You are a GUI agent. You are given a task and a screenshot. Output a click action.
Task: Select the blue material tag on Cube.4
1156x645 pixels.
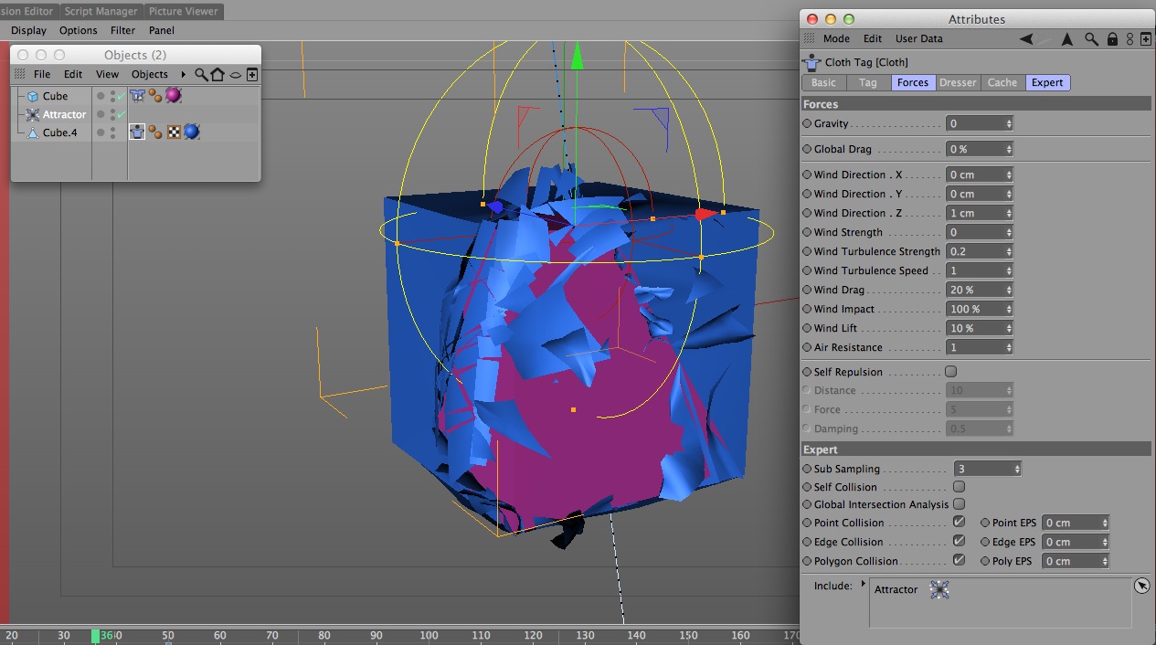(191, 132)
